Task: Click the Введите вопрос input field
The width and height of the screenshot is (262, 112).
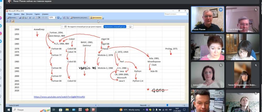Action: 175,14
